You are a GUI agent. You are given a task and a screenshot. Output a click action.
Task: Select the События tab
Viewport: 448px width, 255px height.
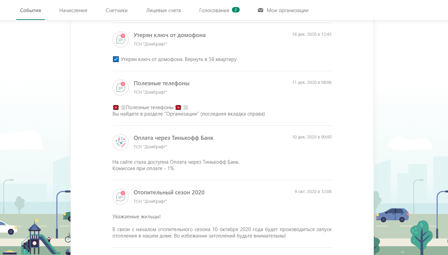tap(30, 10)
